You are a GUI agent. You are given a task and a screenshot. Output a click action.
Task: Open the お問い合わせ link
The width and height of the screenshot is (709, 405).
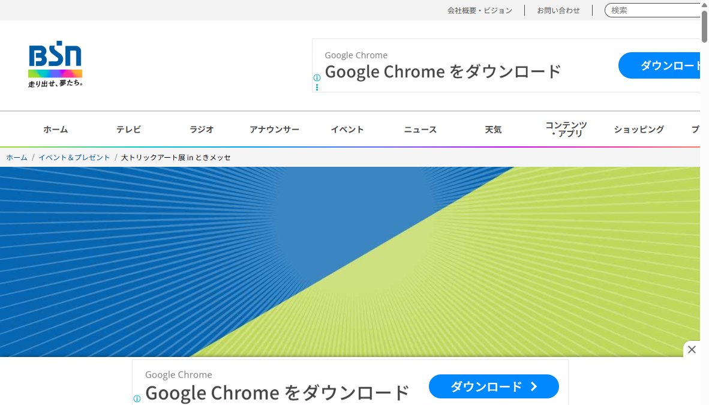[558, 10]
